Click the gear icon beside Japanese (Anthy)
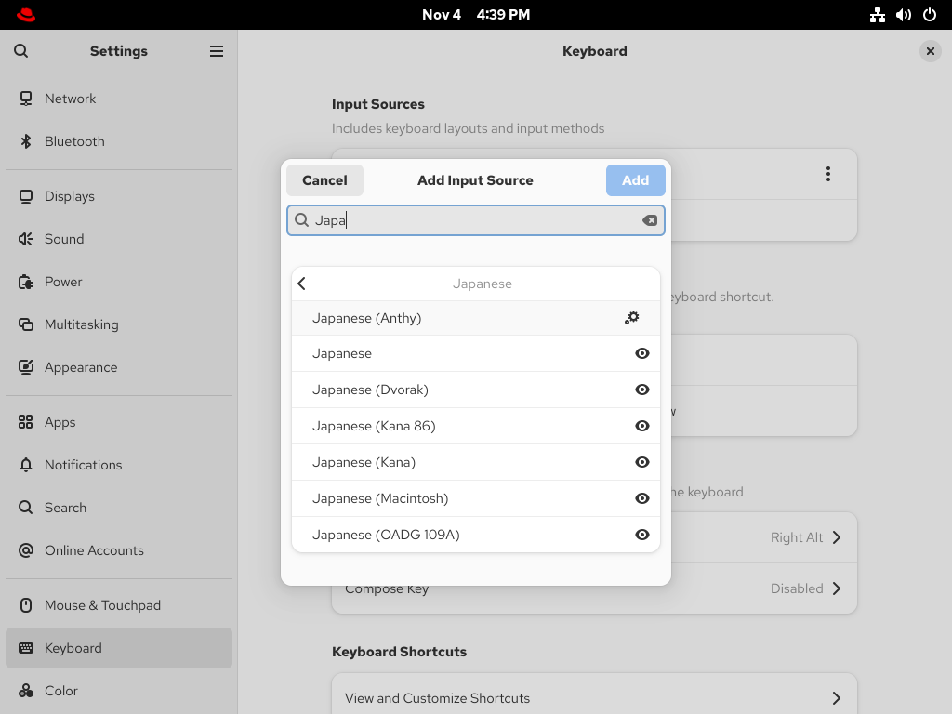 tap(632, 318)
